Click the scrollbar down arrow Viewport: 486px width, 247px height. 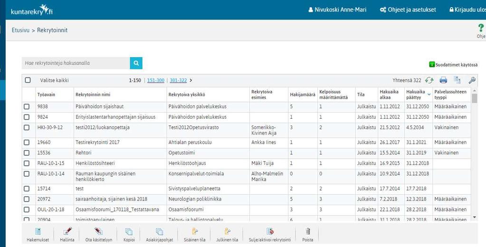click(474, 218)
